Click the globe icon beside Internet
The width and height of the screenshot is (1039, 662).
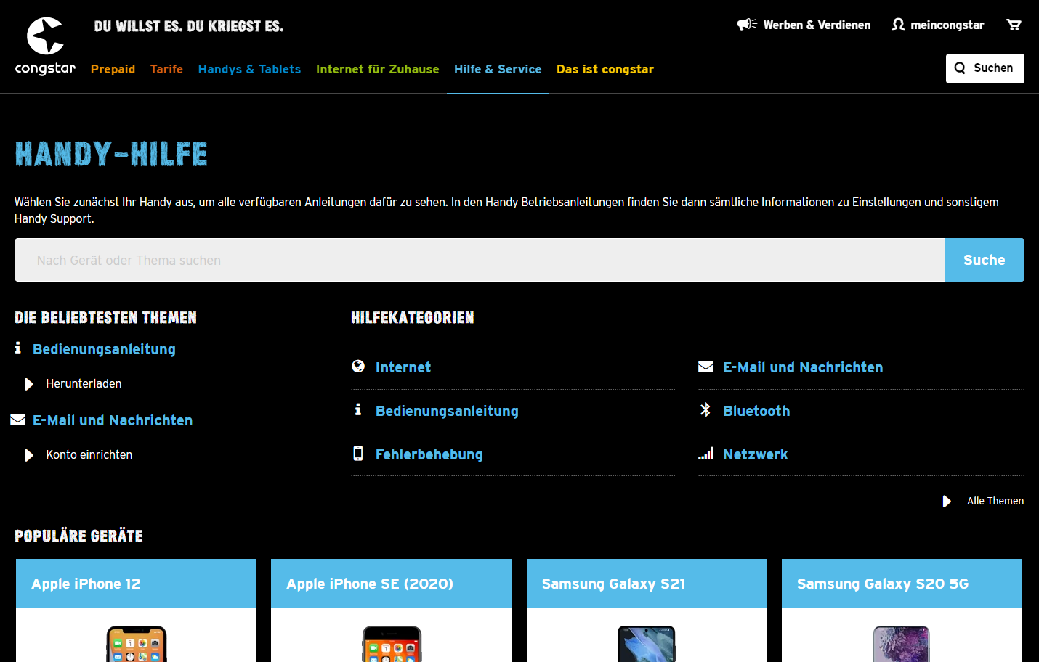[358, 367]
